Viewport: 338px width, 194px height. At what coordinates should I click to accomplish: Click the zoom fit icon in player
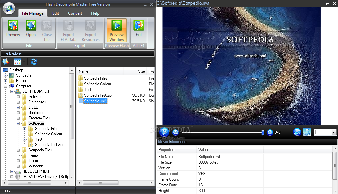[x=297, y=132]
